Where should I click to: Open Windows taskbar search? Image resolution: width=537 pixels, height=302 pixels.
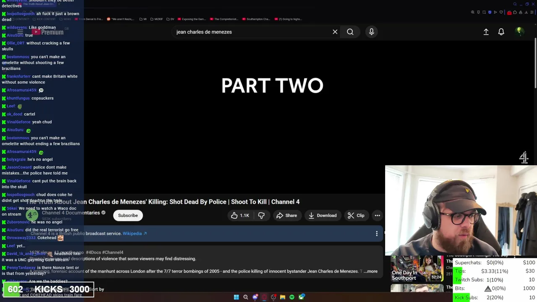[245, 297]
